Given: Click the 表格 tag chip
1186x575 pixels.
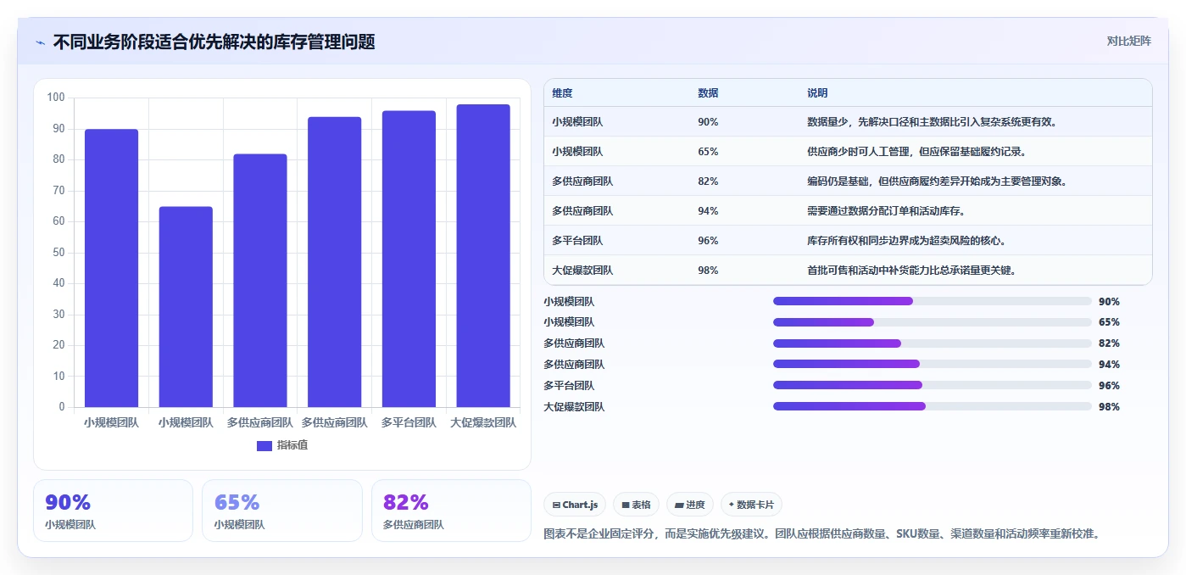Looking at the screenshot, I should [636, 505].
